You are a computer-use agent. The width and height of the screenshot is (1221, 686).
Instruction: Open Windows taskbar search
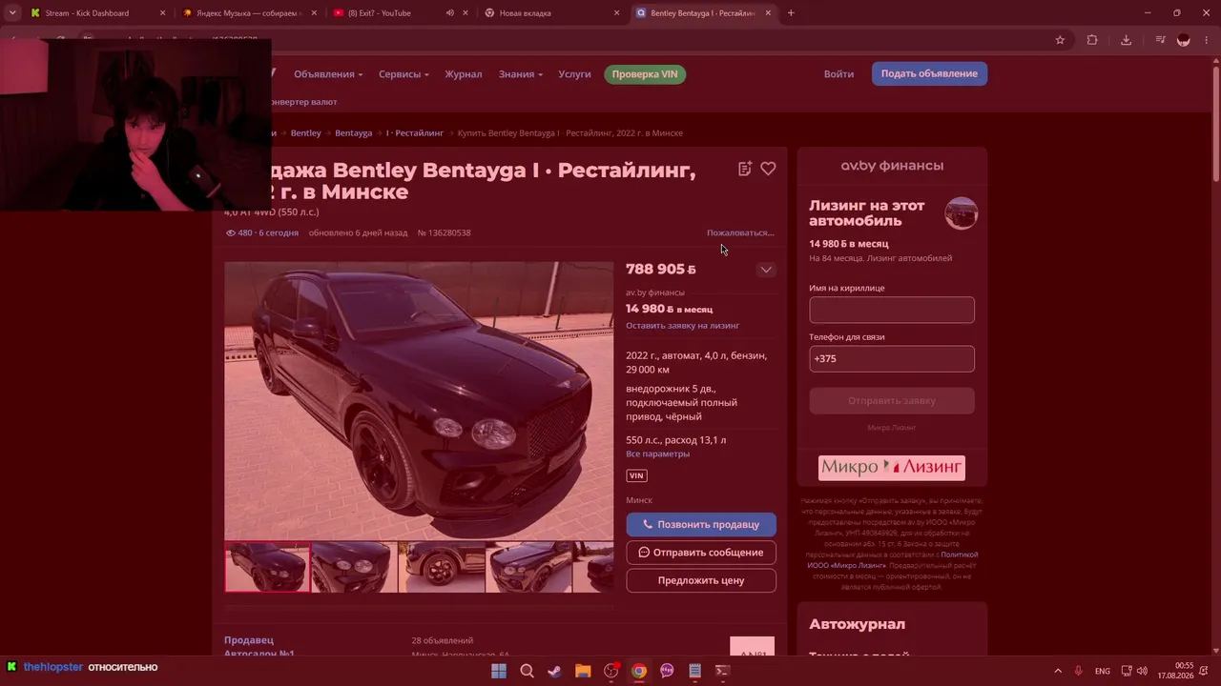coord(527,671)
